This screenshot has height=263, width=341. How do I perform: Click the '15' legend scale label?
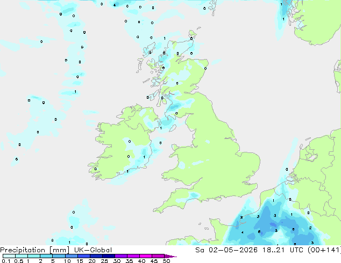click(80, 261)
